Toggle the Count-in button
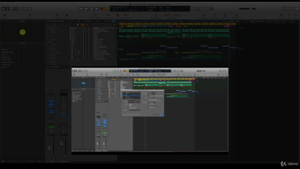 pyautogui.click(x=208, y=8)
